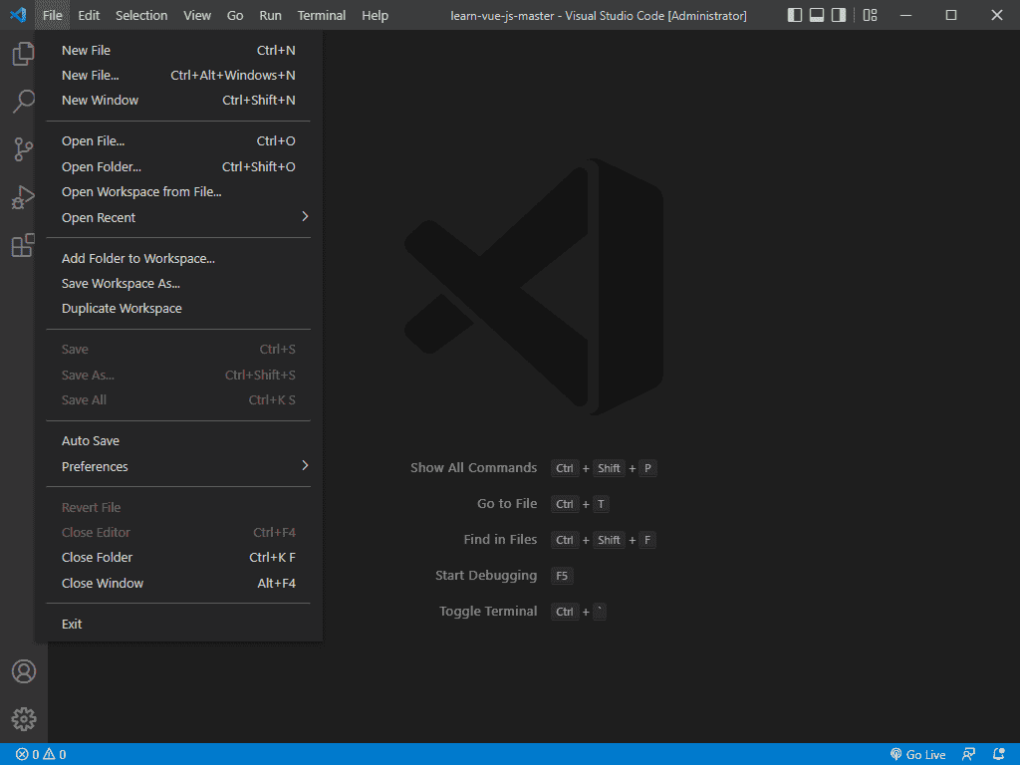Click the File menu bar item
This screenshot has width=1020, height=765.
tap(52, 15)
